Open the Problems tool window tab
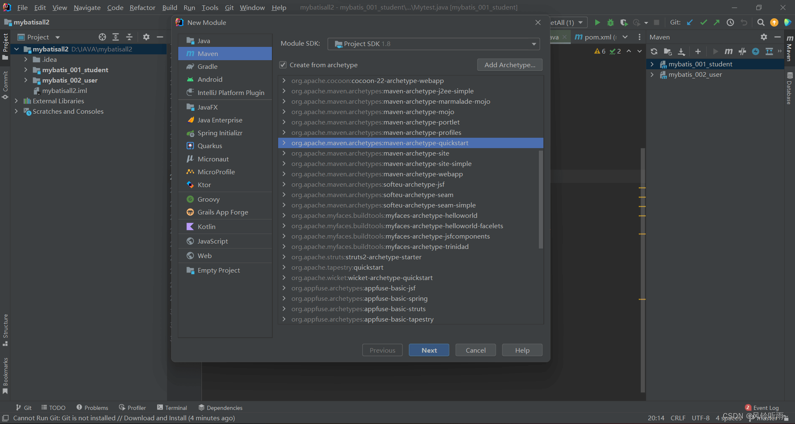 tap(92, 408)
